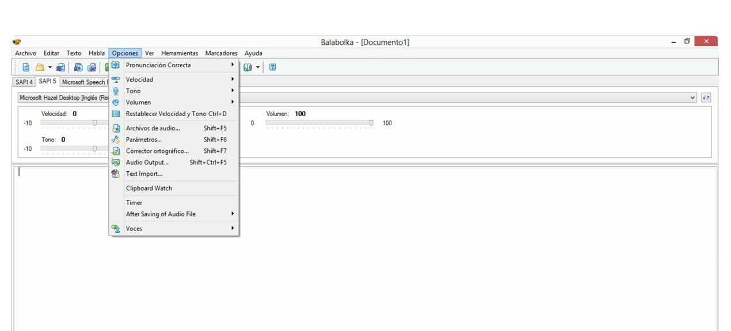Select the SAPI 5 tab
Image resolution: width=731 pixels, height=331 pixels.
(48, 82)
